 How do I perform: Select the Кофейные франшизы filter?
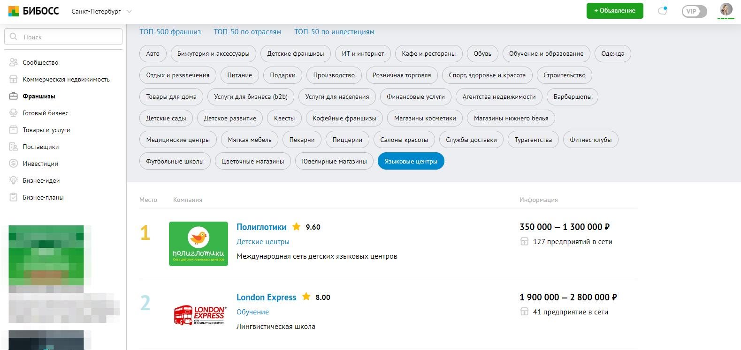point(344,118)
